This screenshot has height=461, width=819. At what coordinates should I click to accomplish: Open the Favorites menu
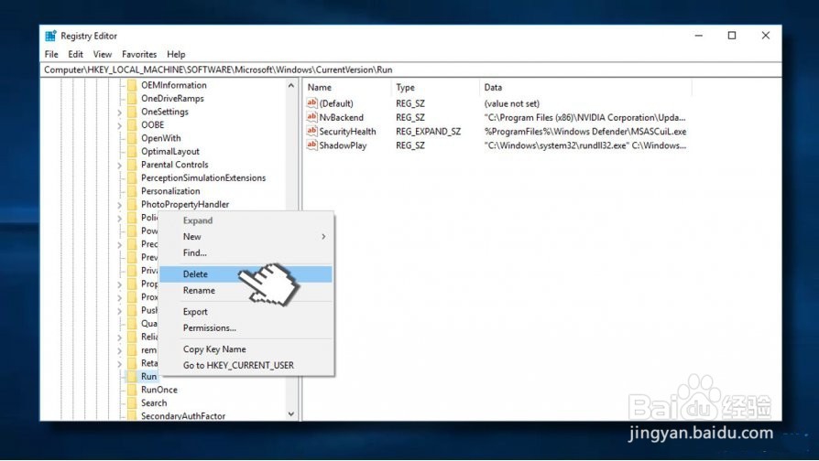coord(139,54)
